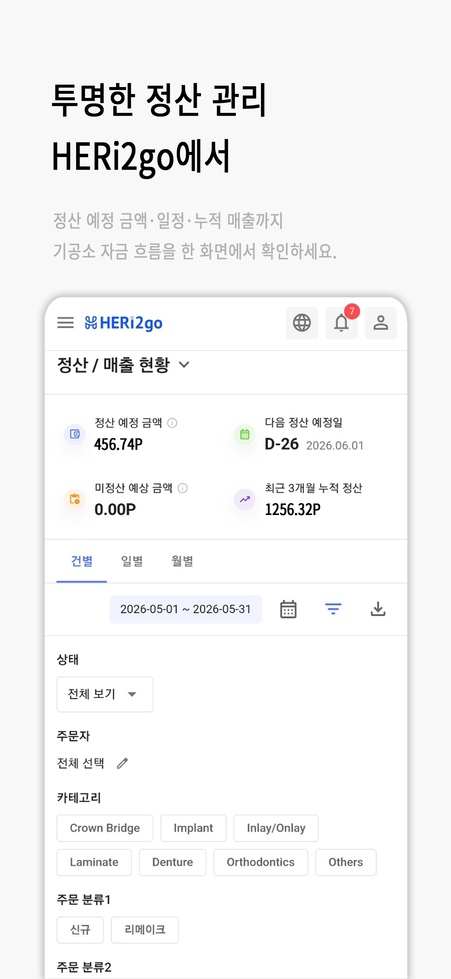Select the Laminate category chip
The image size is (451, 979).
pos(94,862)
